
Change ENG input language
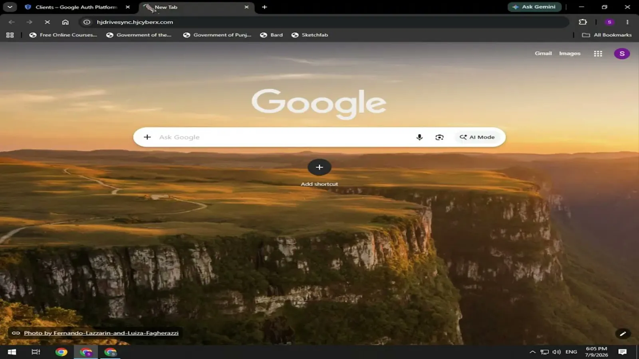pyautogui.click(x=571, y=352)
